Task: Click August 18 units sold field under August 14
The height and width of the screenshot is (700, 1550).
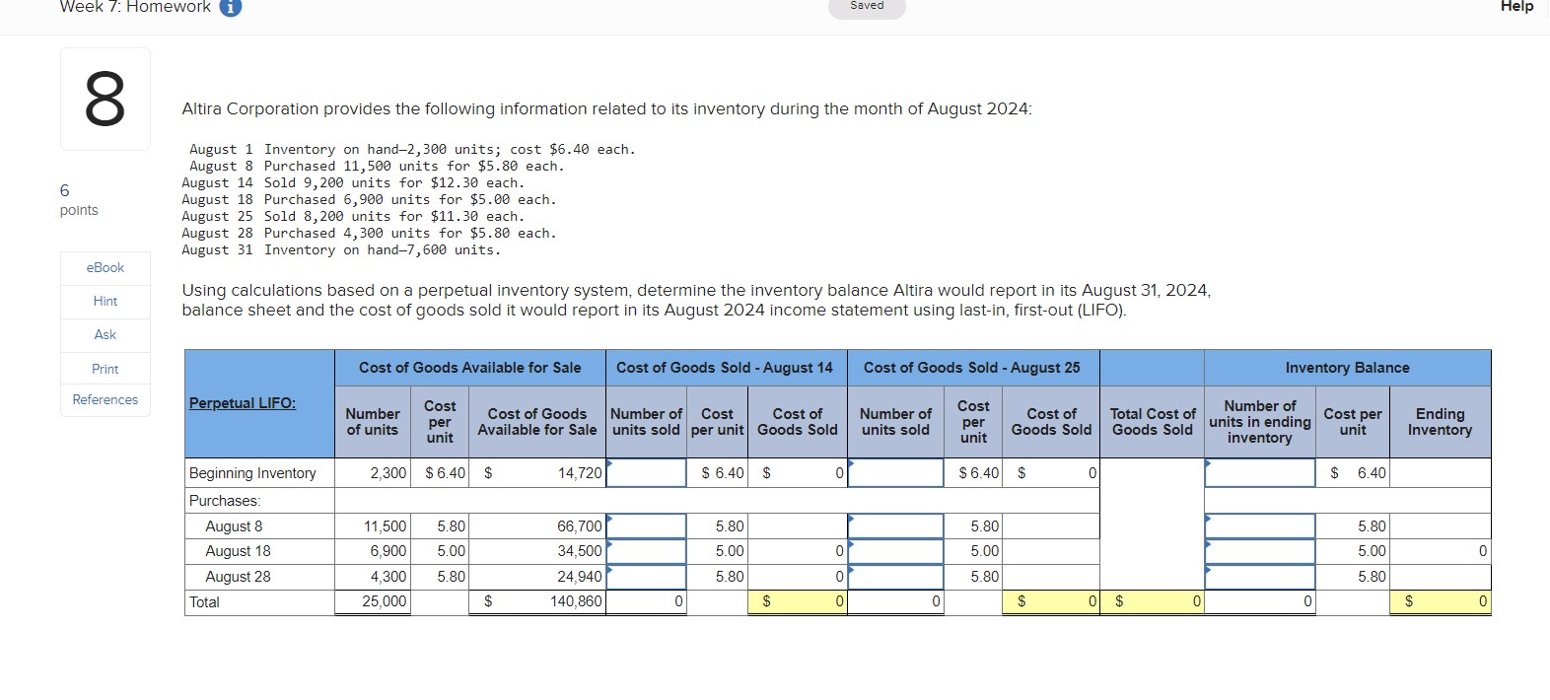Action: (646, 551)
